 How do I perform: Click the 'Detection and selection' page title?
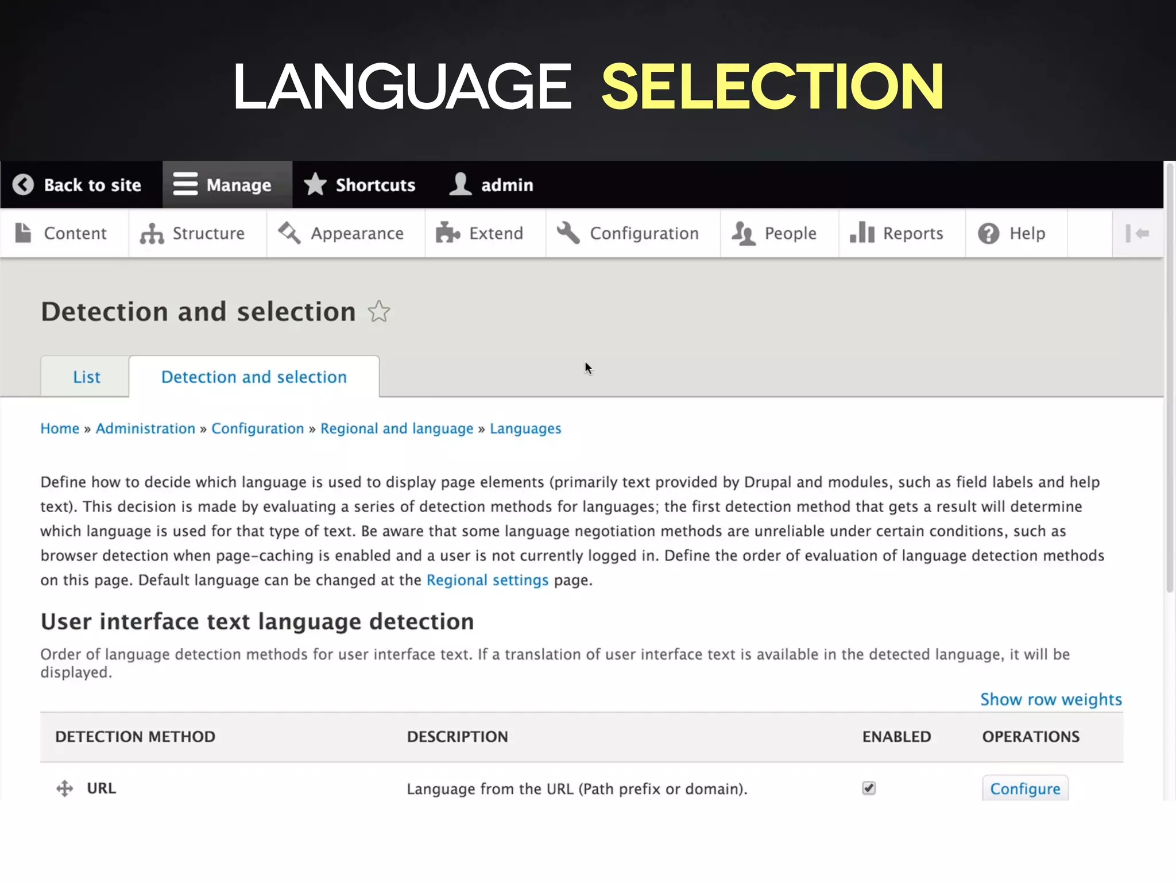click(x=198, y=312)
